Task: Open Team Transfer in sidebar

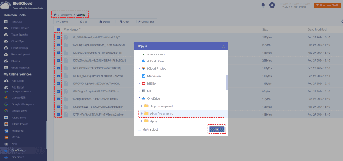Action: tap(20, 35)
